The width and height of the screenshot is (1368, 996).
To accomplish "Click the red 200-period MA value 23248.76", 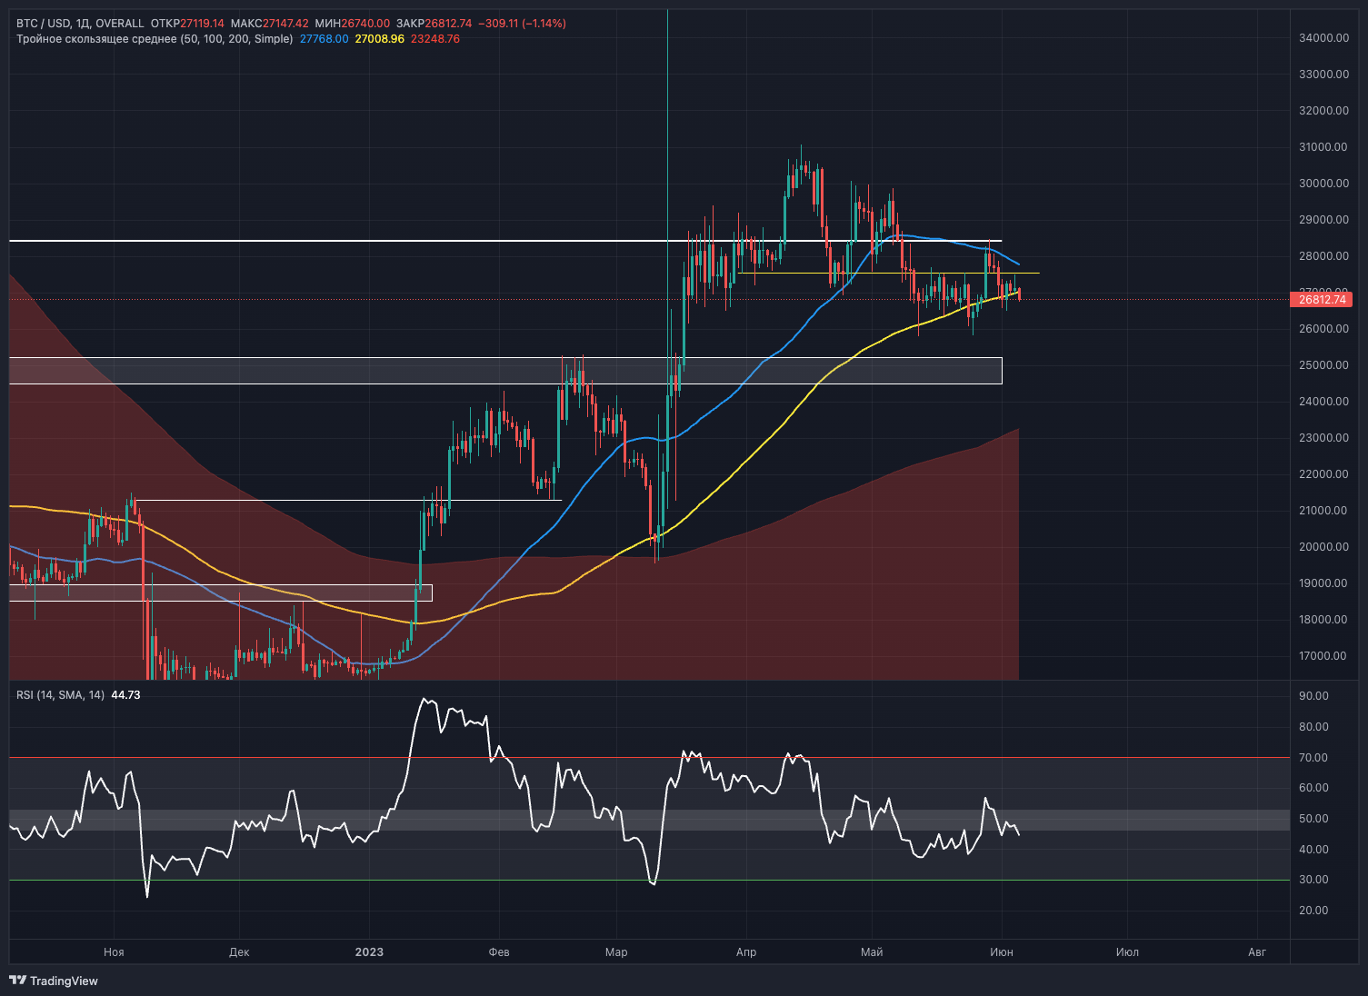I will point(435,39).
